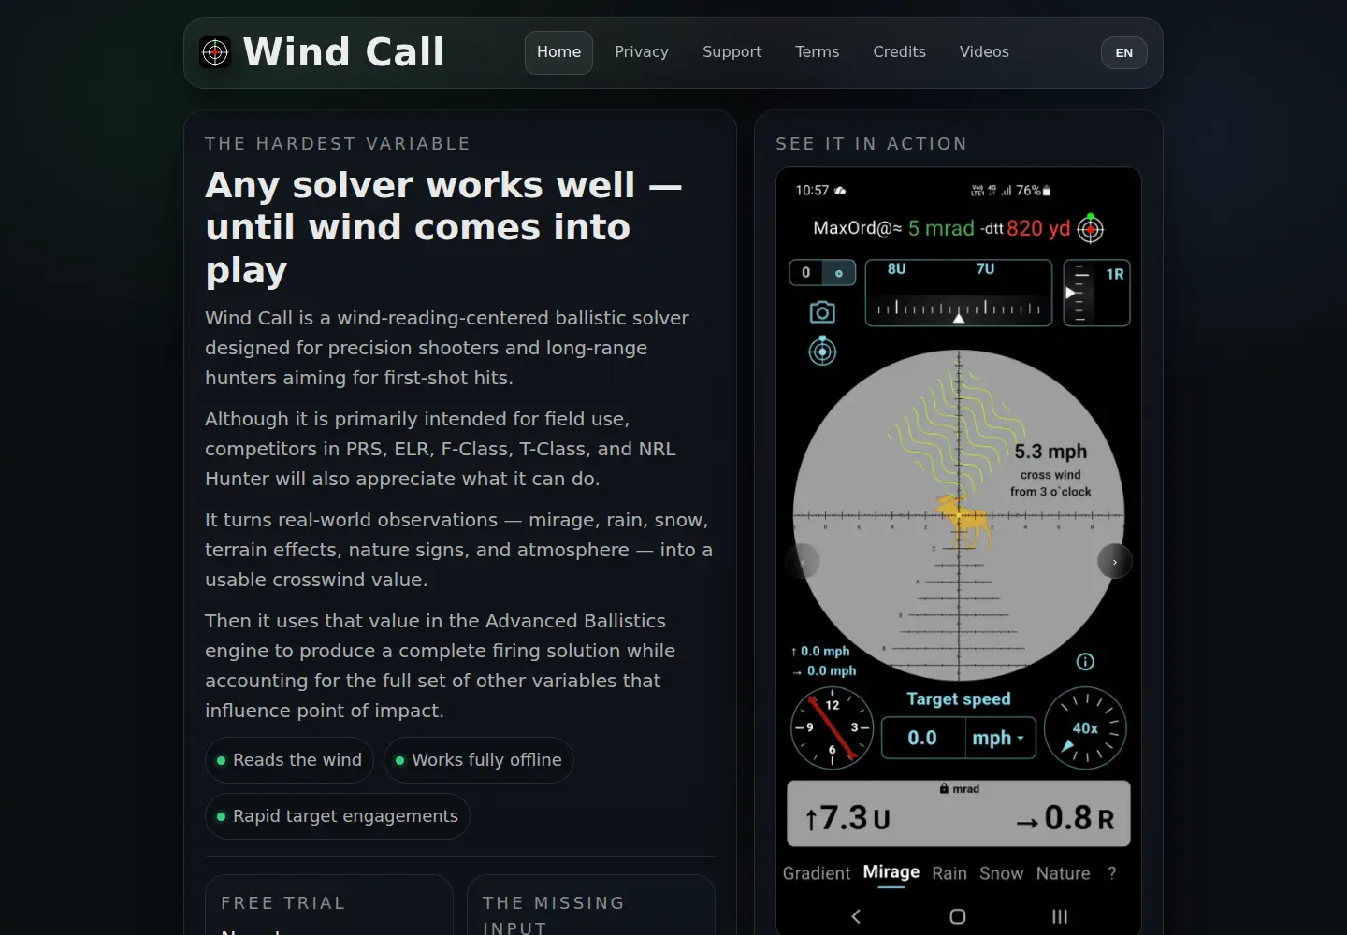Switch to the Gradient tab
The height and width of the screenshot is (935, 1347).
pos(817,873)
